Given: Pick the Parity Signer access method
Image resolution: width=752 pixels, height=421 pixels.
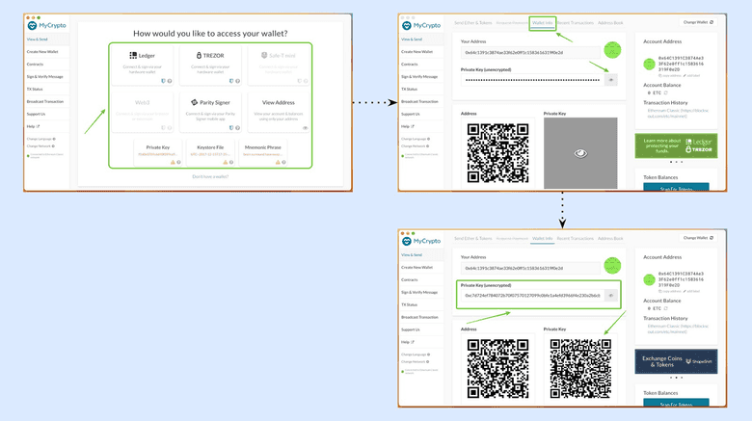Looking at the screenshot, I should tap(209, 107).
